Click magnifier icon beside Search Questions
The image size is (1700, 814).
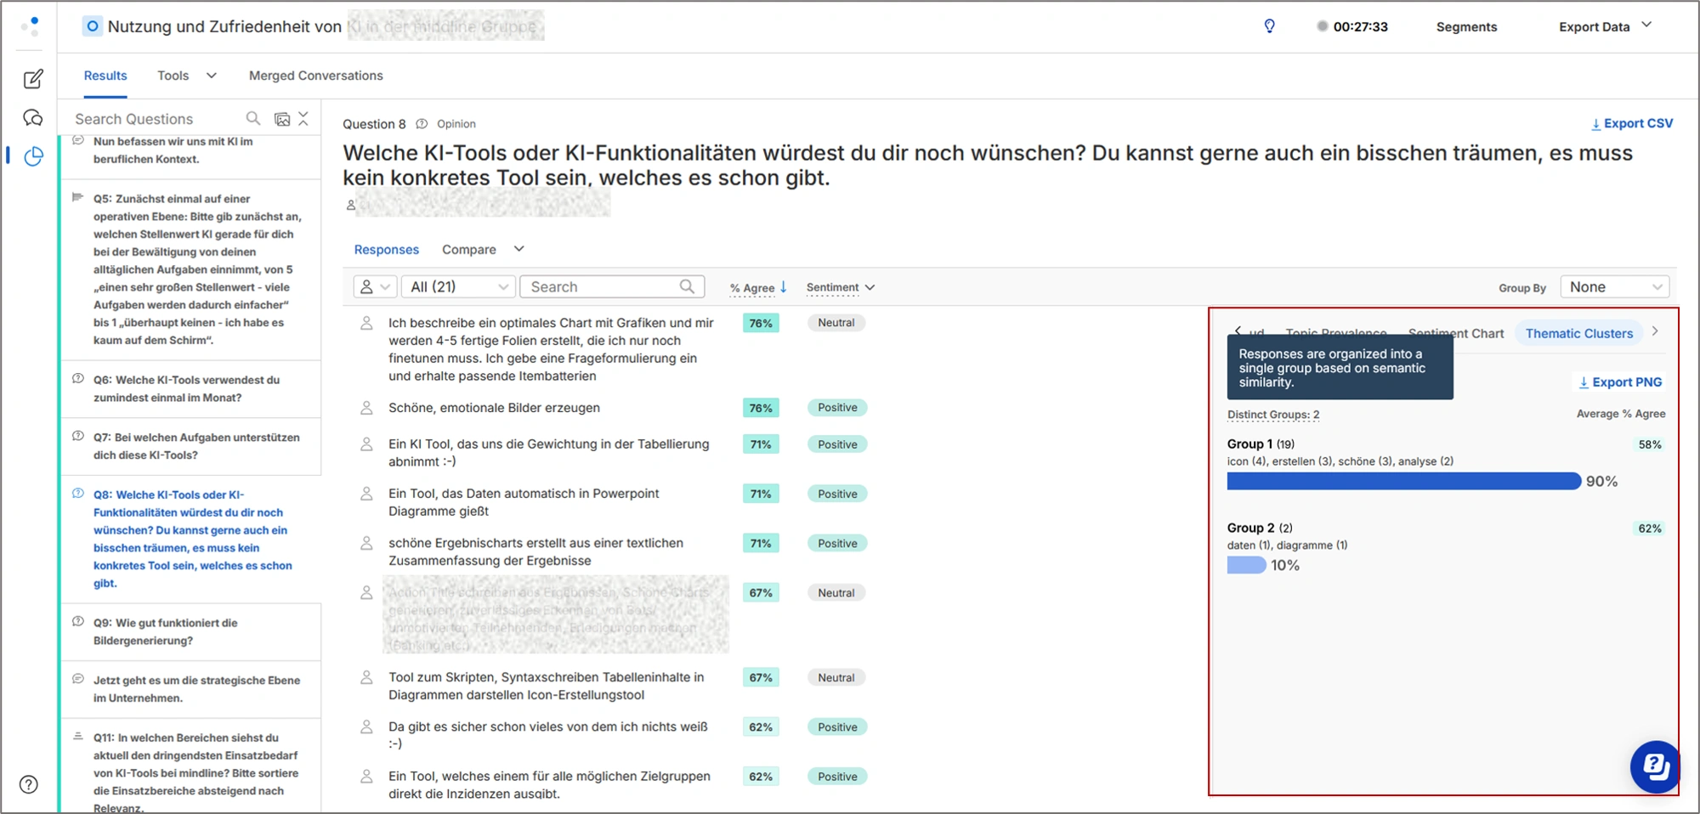[253, 119]
